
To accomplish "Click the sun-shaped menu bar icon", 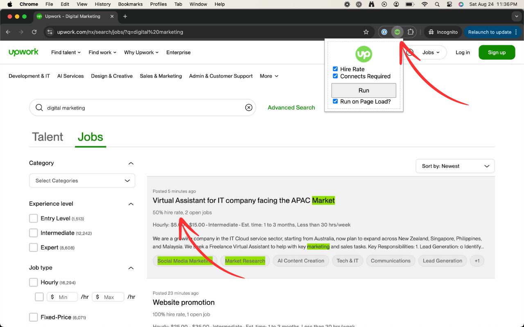I will point(347,4).
